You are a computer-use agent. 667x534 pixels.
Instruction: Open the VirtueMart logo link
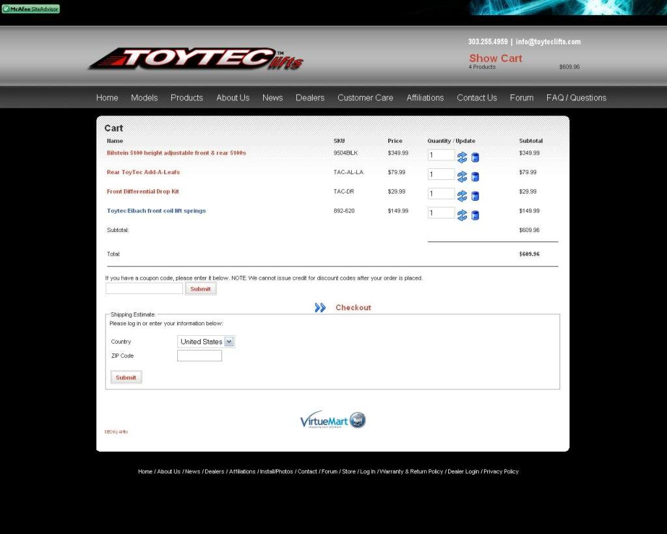333,420
